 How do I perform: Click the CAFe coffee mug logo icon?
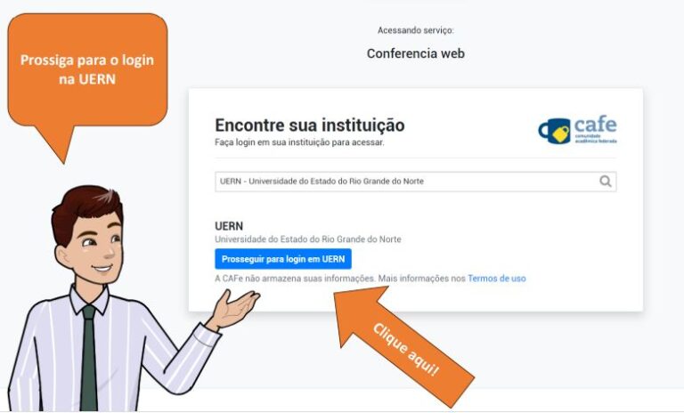tap(555, 131)
